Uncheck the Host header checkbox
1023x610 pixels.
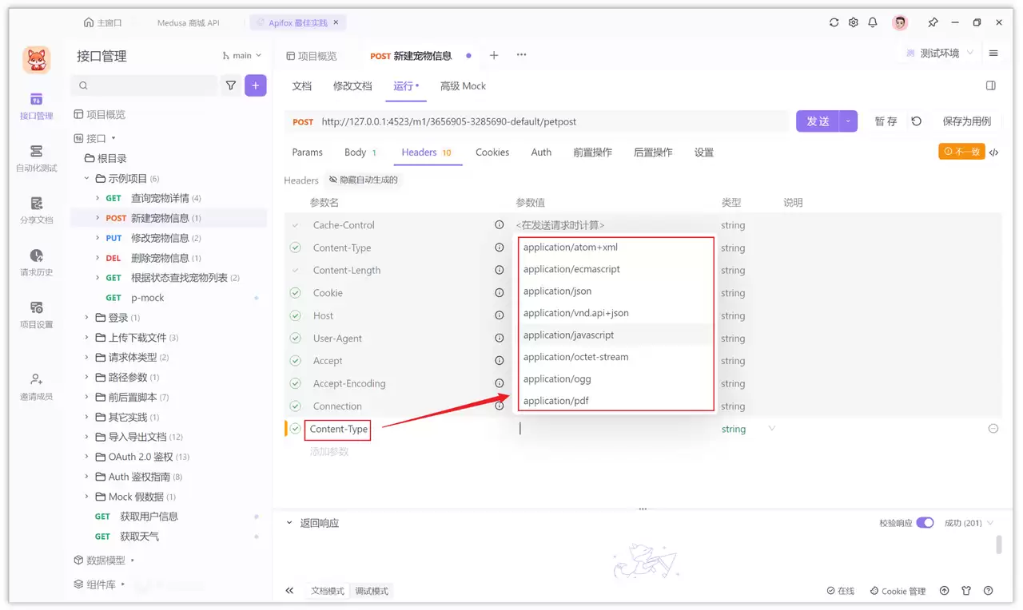click(296, 315)
